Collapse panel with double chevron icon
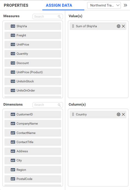The height and width of the screenshot is (190, 130). 125,5
